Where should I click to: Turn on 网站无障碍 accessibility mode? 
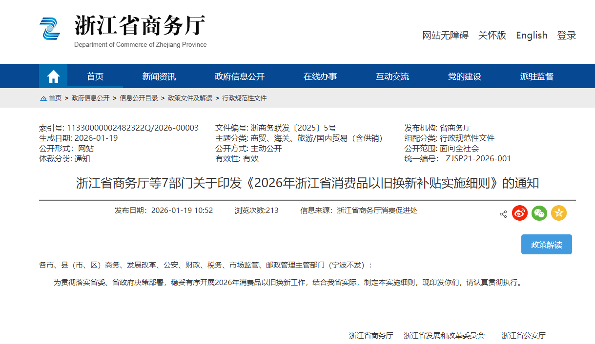tap(445, 36)
